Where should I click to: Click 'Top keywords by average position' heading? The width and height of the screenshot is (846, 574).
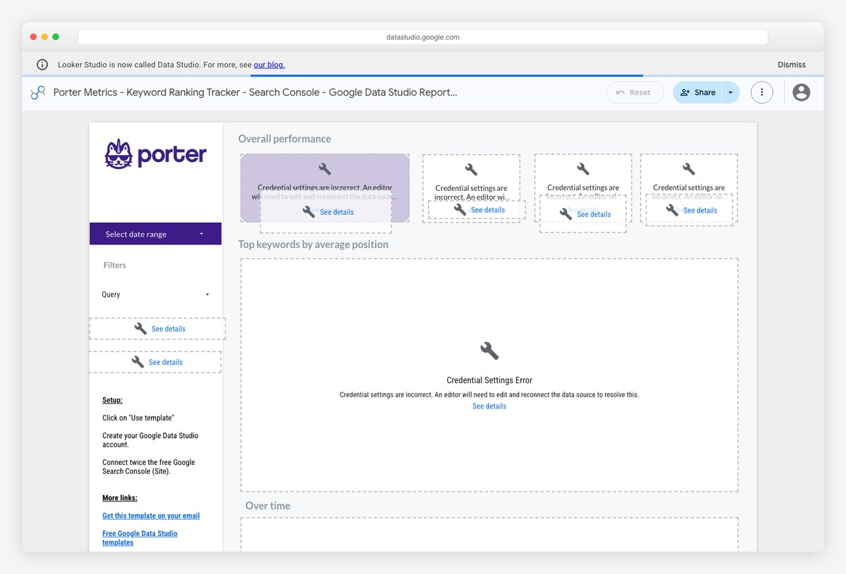[313, 244]
